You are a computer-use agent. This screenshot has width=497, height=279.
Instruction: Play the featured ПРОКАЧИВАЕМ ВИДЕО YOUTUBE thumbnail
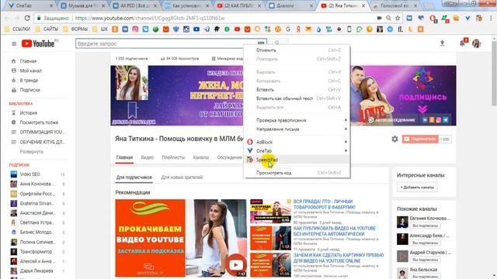tap(181, 238)
